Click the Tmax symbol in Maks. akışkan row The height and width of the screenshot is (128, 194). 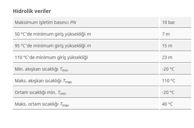(x=68, y=81)
